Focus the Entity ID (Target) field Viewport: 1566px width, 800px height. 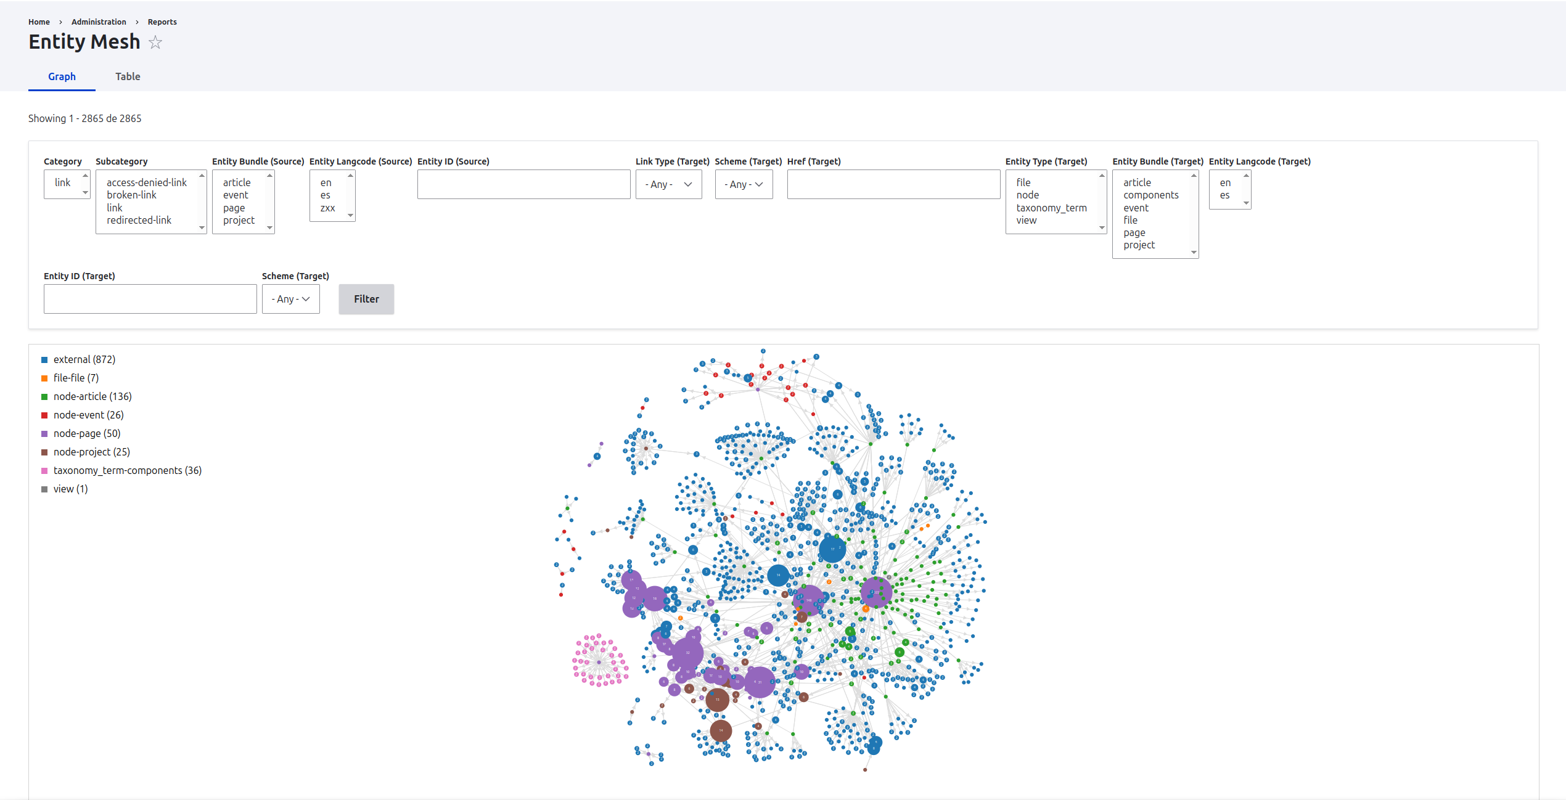pos(150,299)
